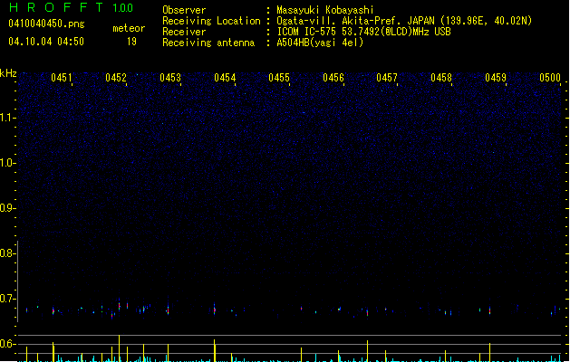Click the 0452 time marker
570x362 pixels.
point(116,78)
